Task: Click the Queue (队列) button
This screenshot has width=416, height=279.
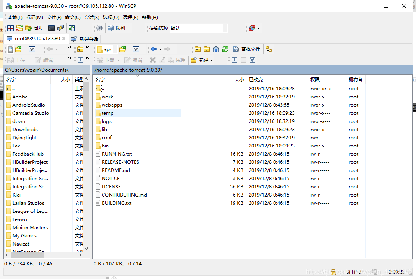Action: 117,28
